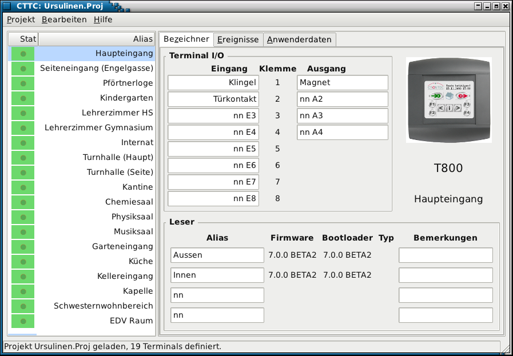513x356 pixels.
Task: Open the Hilfe menu
Action: [x=104, y=19]
